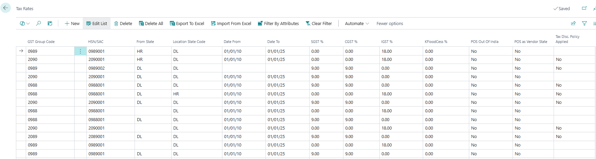Click Fewer options link
This screenshot has width=596, height=159.
point(390,23)
